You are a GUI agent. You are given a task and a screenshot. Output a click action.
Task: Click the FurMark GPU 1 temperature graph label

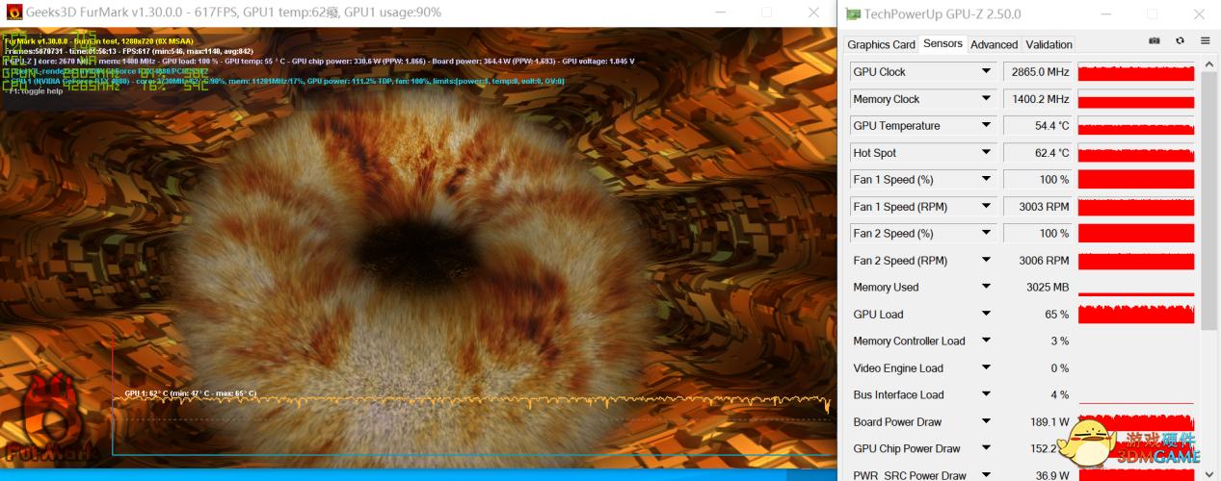tap(190, 392)
